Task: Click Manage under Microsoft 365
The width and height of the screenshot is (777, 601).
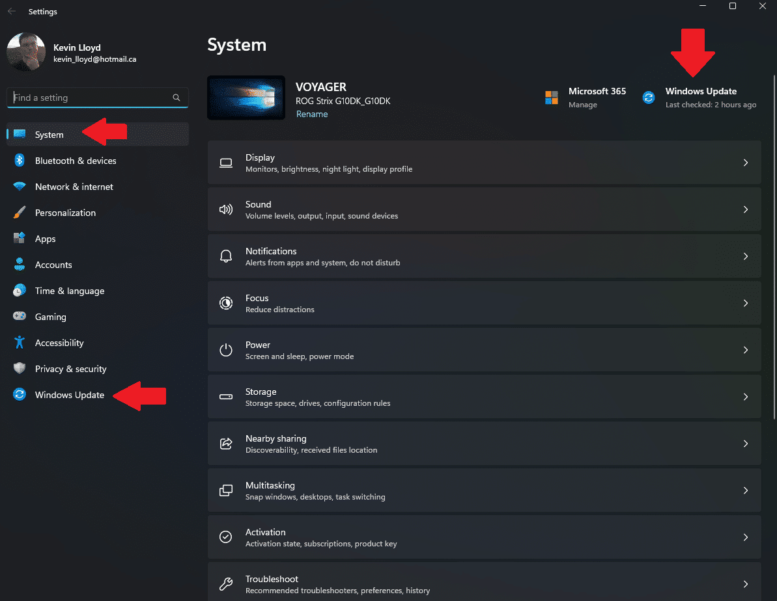Action: point(583,105)
